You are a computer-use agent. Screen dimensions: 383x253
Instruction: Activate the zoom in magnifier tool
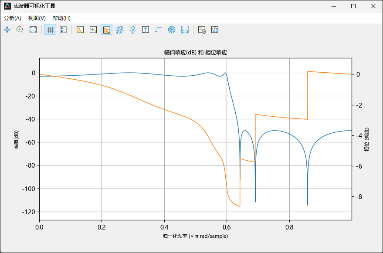(20, 30)
